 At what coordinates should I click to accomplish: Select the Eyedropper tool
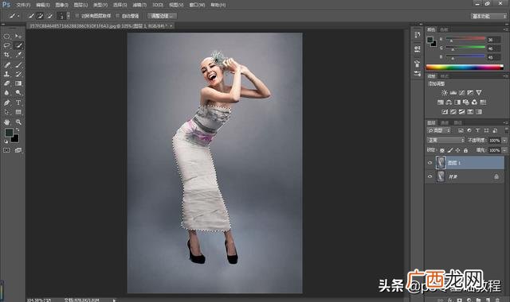tap(18, 55)
